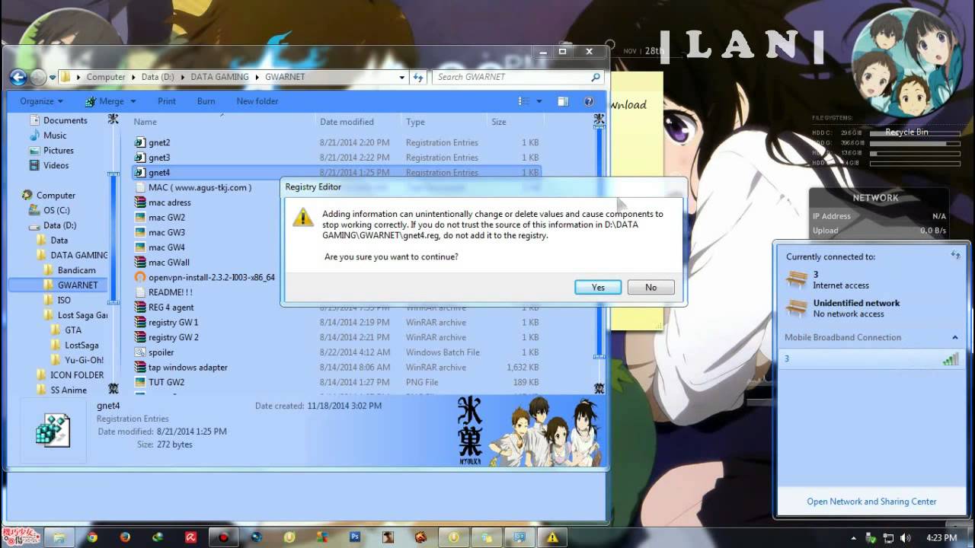Open Documents library in sidebar
The image size is (975, 548).
[65, 120]
